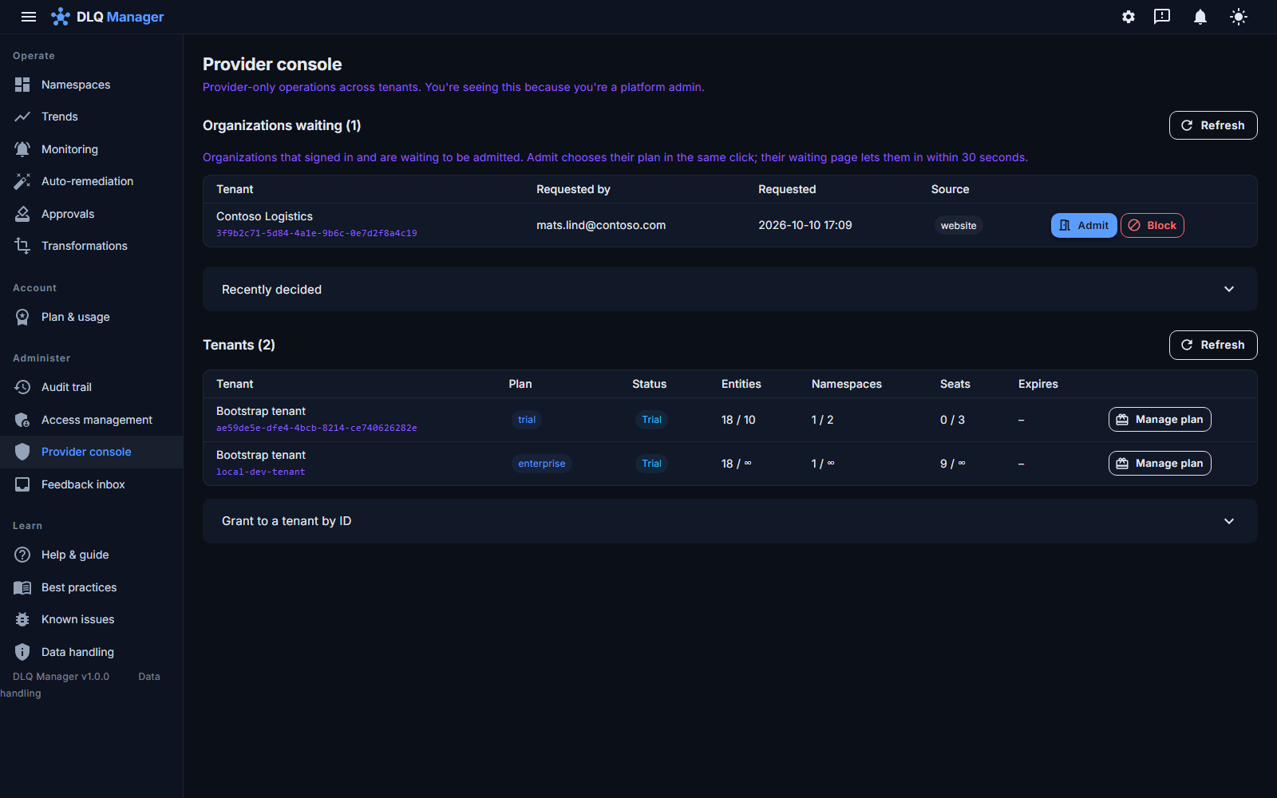The image size is (1277, 798).
Task: Click the Access management shield icon
Action: (x=22, y=420)
